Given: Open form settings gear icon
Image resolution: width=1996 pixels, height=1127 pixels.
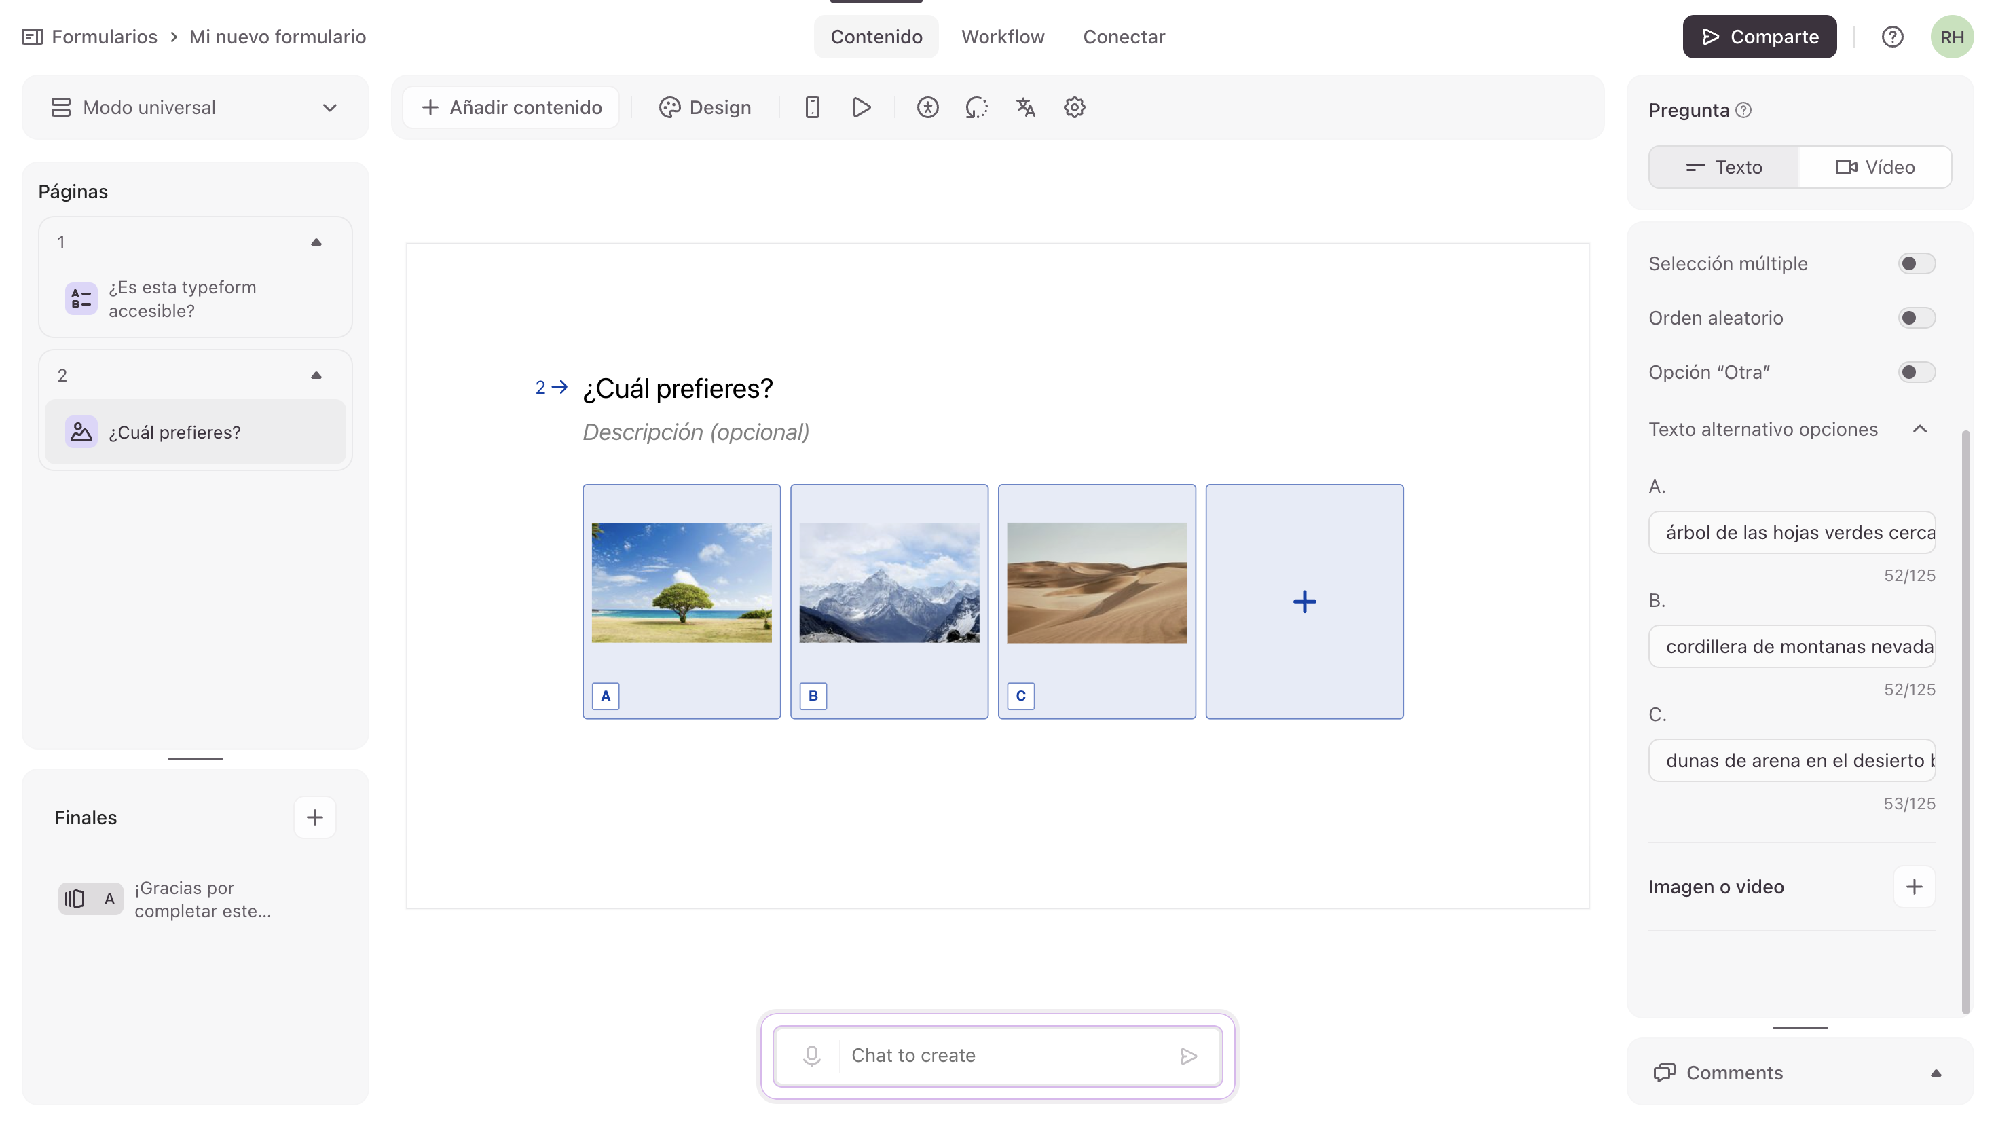Looking at the screenshot, I should [x=1074, y=107].
